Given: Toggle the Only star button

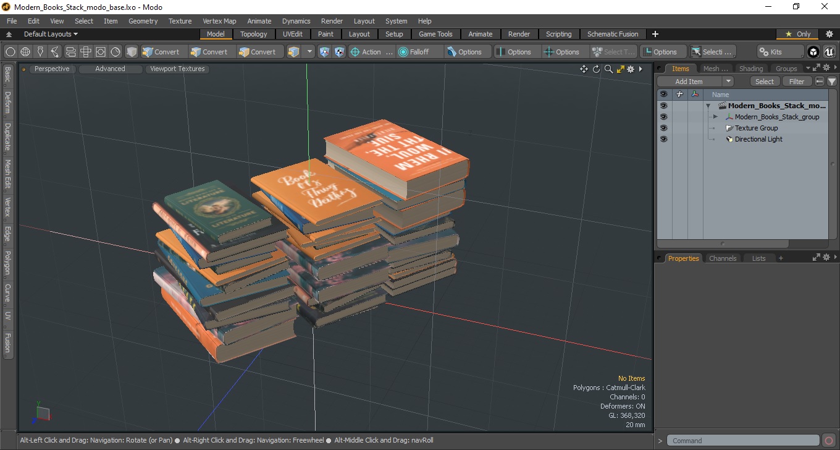Looking at the screenshot, I should (x=797, y=34).
